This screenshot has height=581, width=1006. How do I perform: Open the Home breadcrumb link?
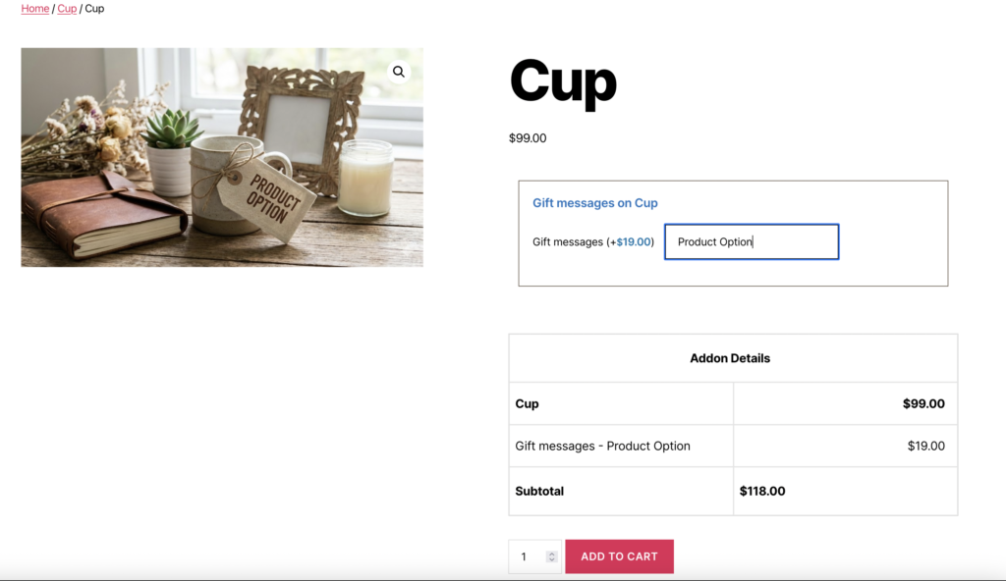click(x=35, y=9)
